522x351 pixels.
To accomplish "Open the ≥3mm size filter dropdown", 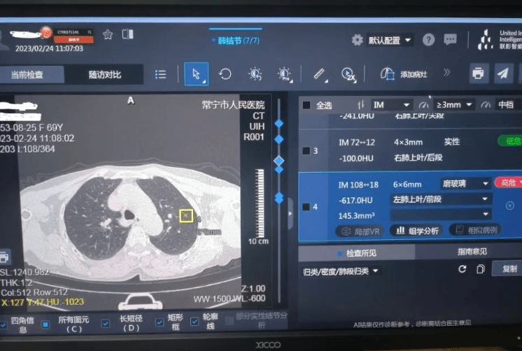I will click(453, 105).
